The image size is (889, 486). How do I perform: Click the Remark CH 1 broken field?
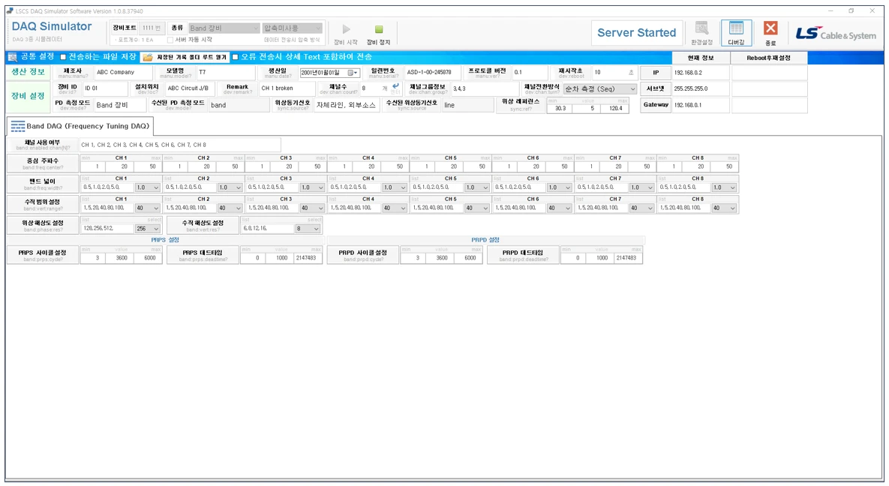pyautogui.click(x=287, y=88)
